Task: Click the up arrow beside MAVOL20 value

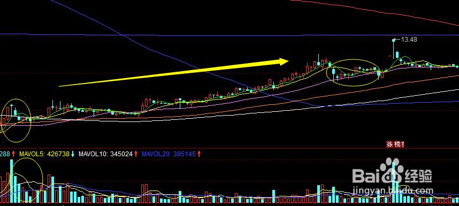Action: [199, 154]
